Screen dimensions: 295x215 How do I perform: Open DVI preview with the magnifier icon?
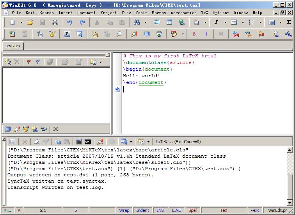tap(276, 34)
